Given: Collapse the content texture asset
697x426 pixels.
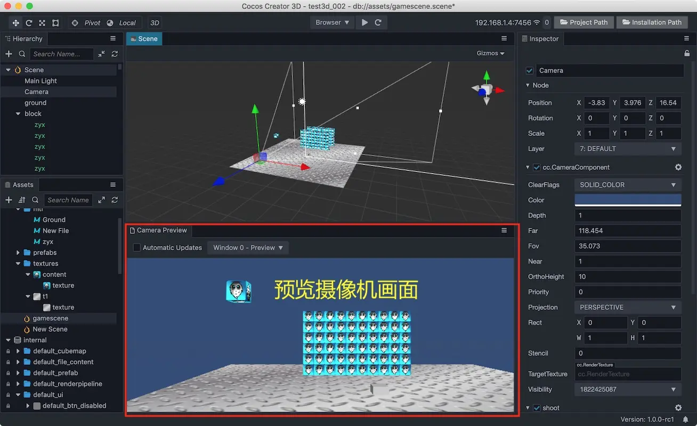Looking at the screenshot, I should pyautogui.click(x=28, y=275).
